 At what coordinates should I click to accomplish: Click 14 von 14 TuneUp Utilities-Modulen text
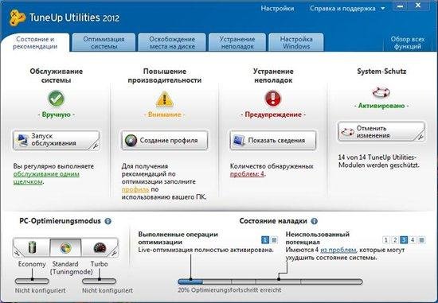[x=379, y=161]
